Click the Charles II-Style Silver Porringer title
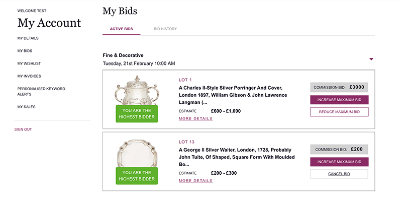 click(233, 95)
